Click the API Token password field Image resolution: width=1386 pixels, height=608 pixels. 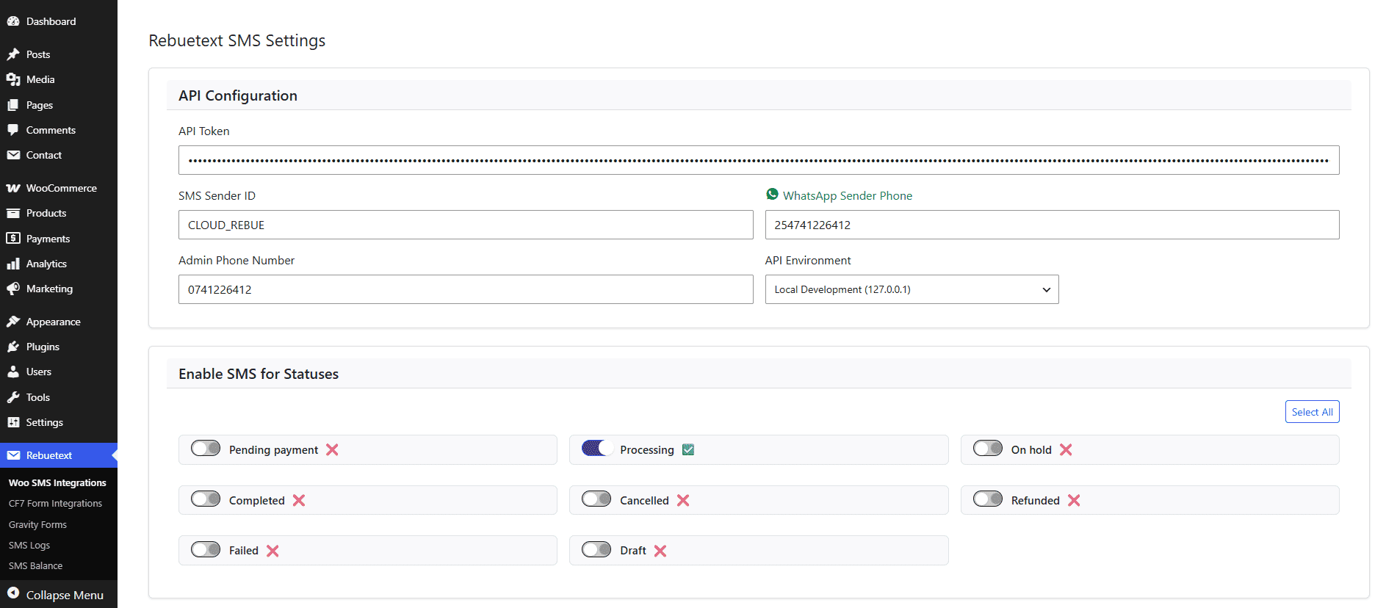point(759,160)
